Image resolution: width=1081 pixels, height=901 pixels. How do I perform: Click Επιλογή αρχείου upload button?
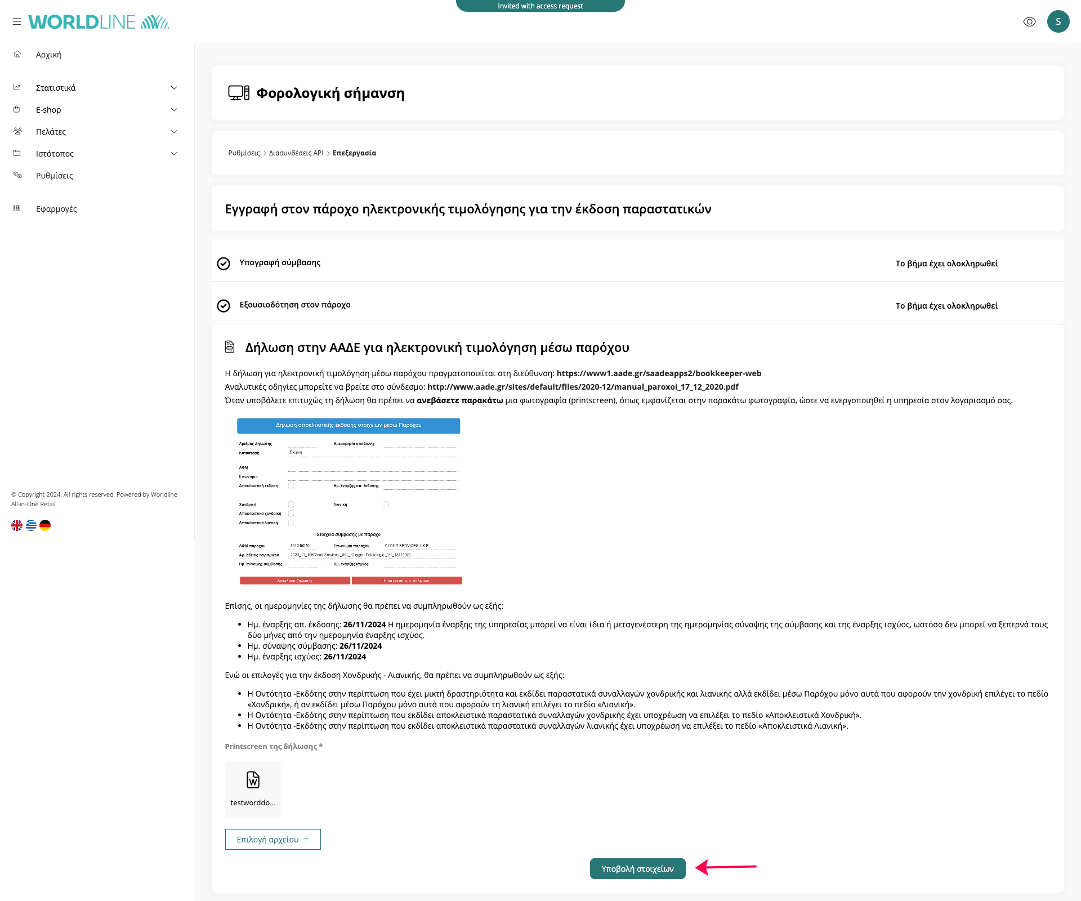[273, 839]
